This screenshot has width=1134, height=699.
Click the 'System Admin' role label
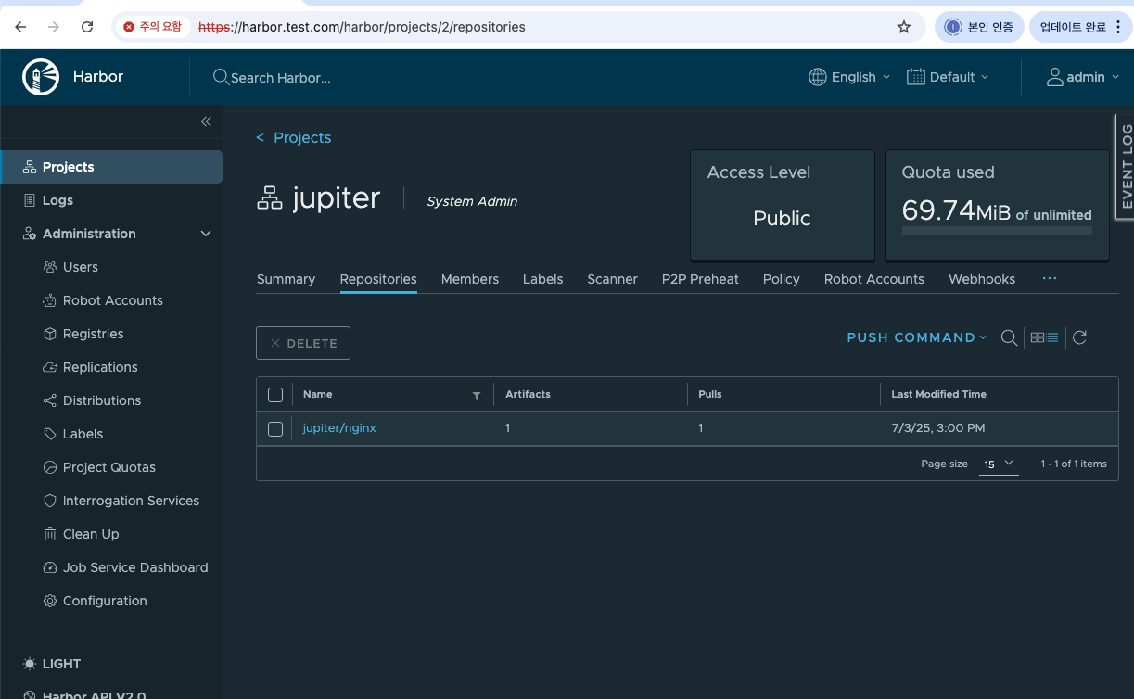point(472,201)
